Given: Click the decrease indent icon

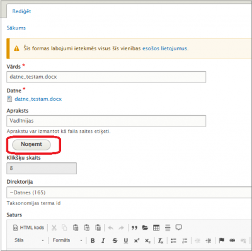Looking at the screenshot, I should (197, 241).
